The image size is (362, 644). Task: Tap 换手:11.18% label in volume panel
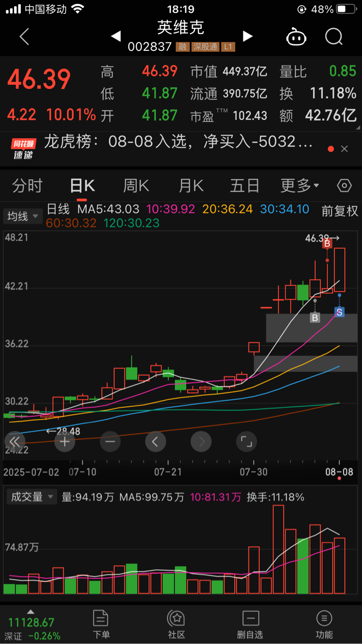275,497
